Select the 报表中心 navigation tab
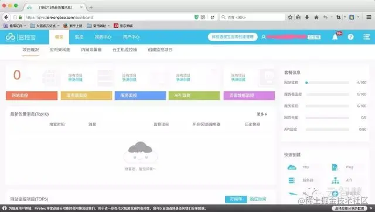Screen dimensions: 375x212 click(x=103, y=37)
